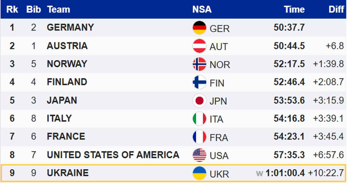
Task: Click the USA flag icon
Action: pos(199,155)
